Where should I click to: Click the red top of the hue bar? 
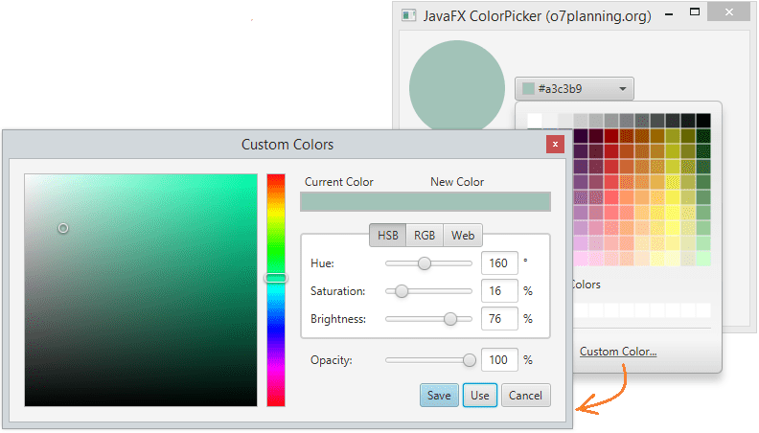pyautogui.click(x=276, y=178)
